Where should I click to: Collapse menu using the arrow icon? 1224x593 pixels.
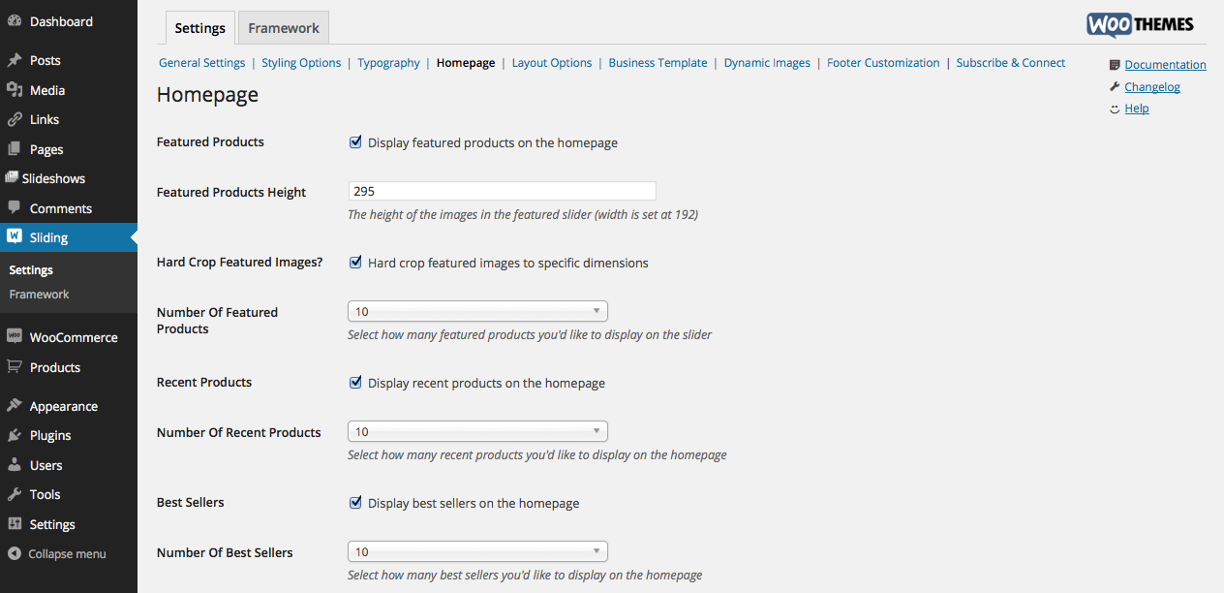(x=15, y=554)
